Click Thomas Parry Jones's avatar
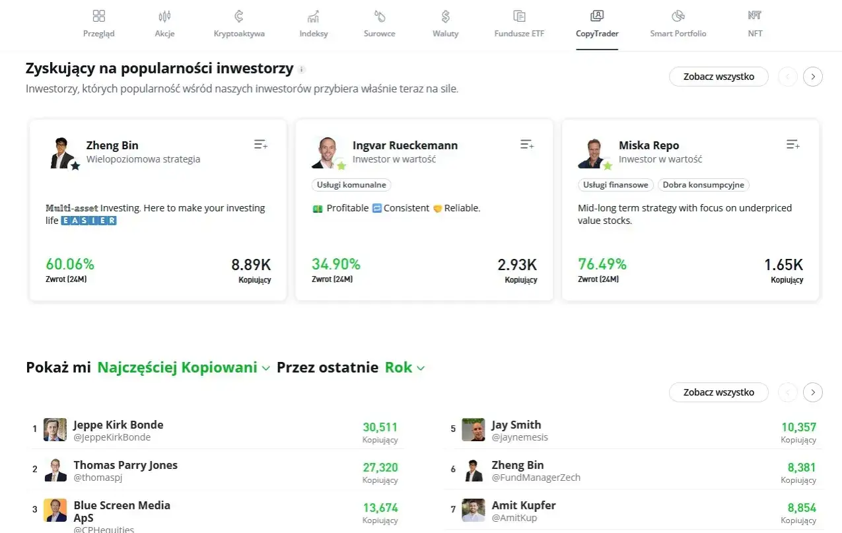This screenshot has width=842, height=533. [x=55, y=470]
